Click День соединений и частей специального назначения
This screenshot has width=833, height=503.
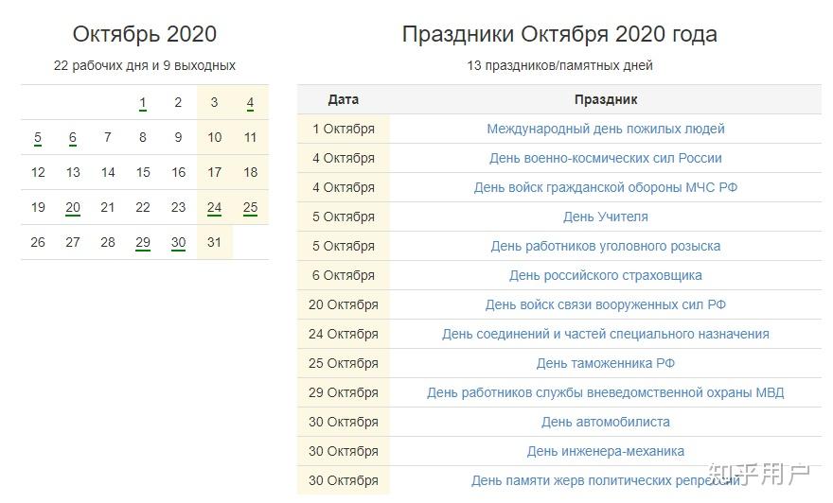tap(605, 334)
